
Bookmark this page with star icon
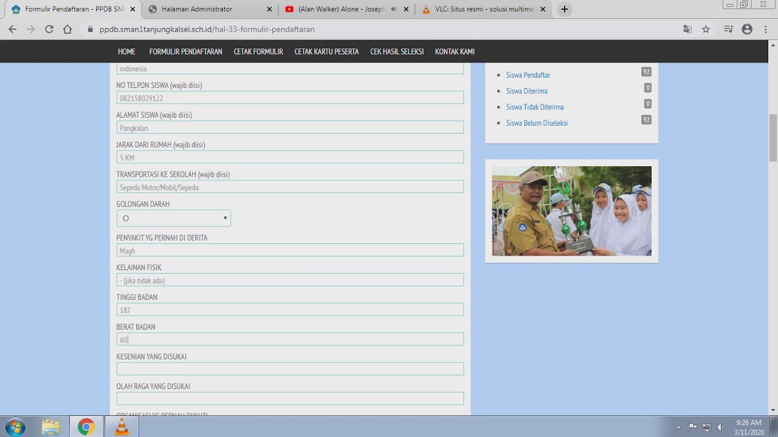706,29
